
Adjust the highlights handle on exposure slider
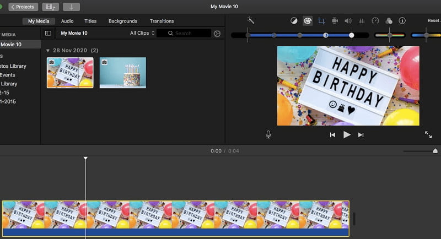click(x=352, y=35)
